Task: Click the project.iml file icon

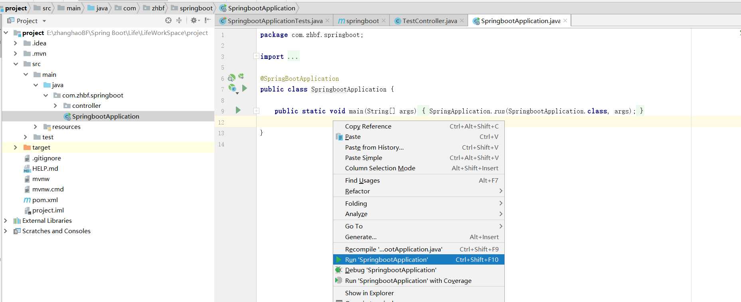Action: (x=28, y=210)
